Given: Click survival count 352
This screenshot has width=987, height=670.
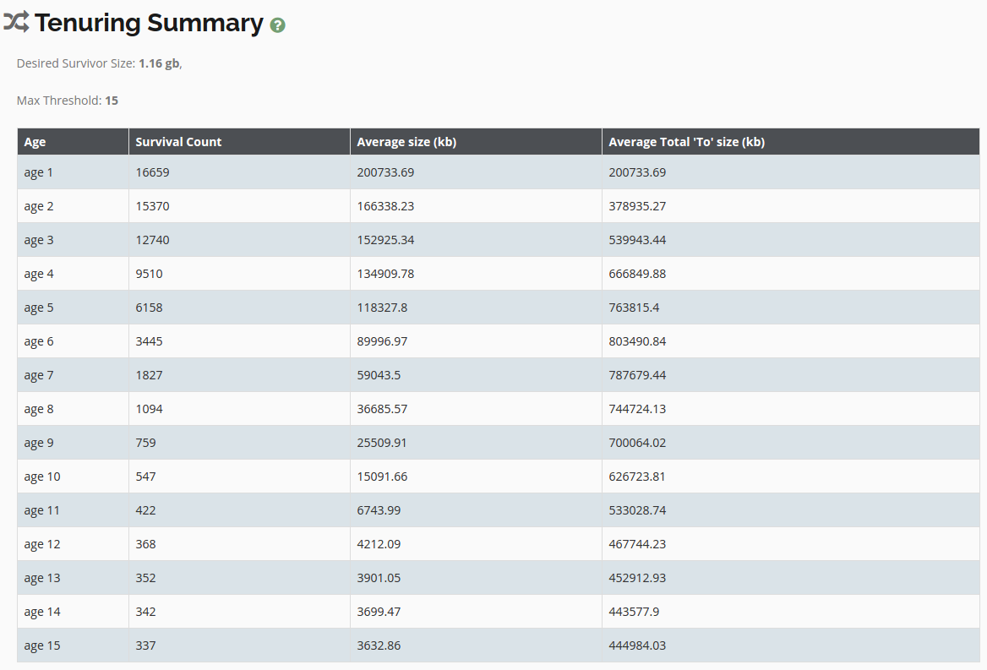Looking at the screenshot, I should click(145, 579).
